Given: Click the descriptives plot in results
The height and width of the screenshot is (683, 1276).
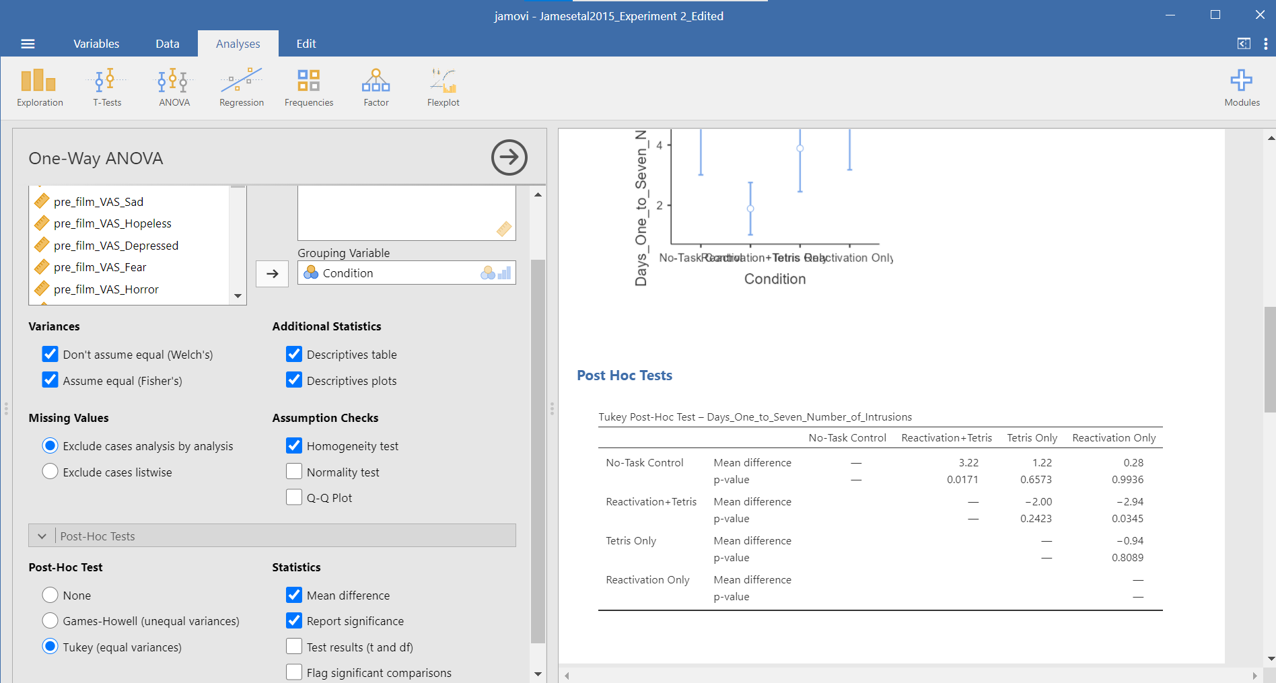Looking at the screenshot, I should pos(764,208).
